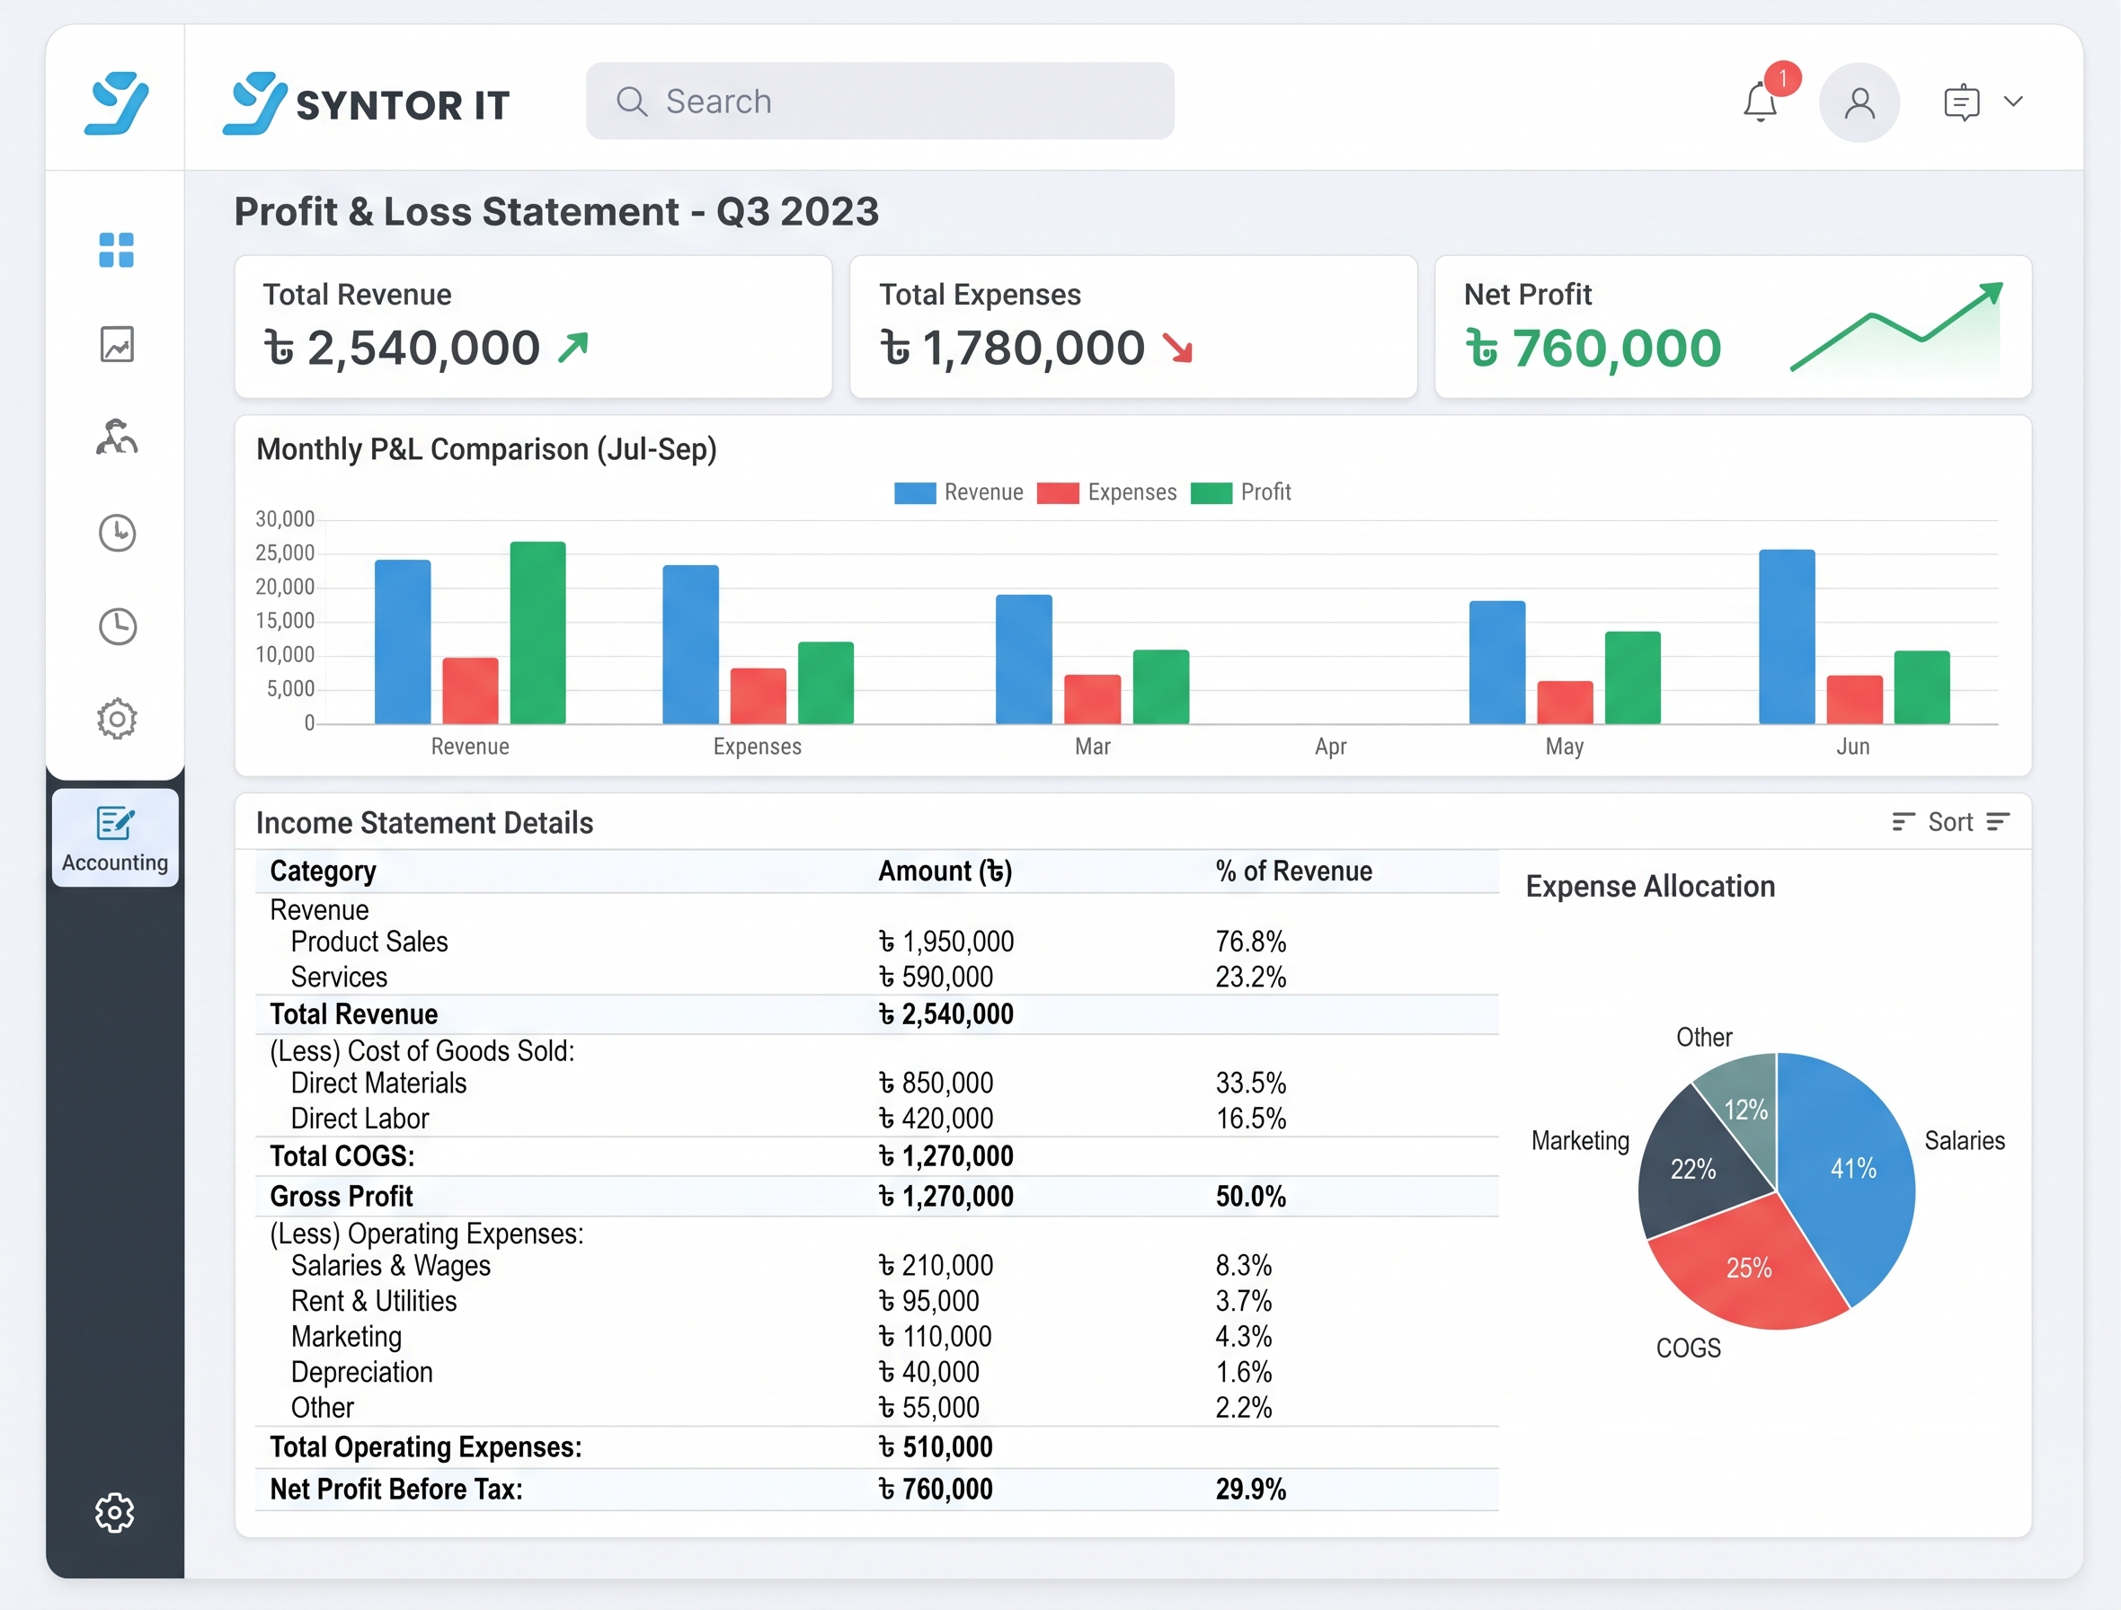Toggle the Profit legend item

1242,492
